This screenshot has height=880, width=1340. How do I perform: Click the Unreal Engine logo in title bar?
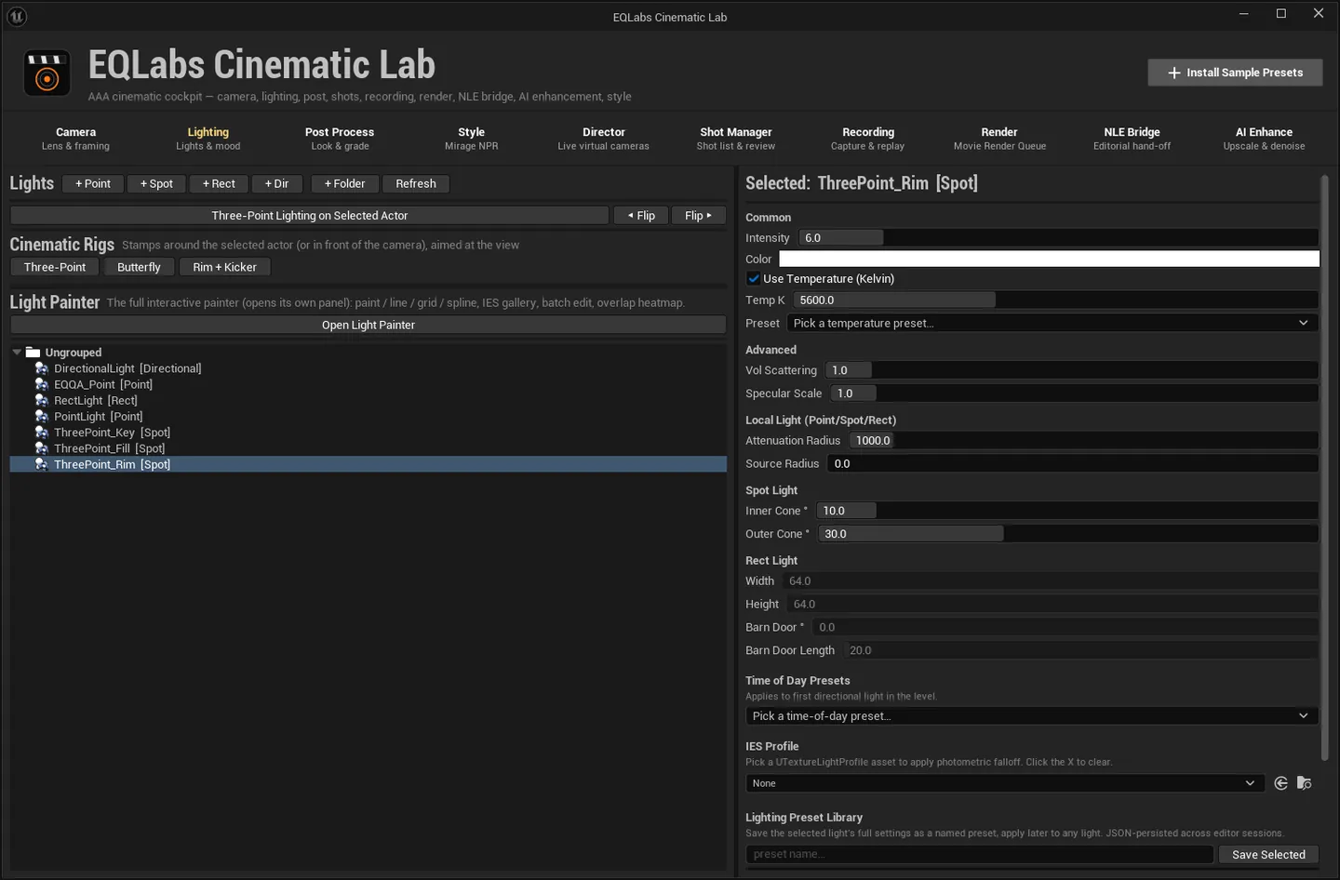point(17,16)
